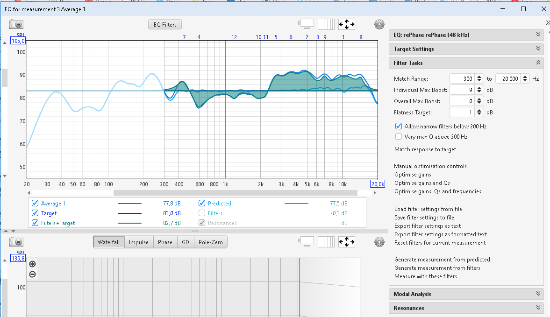Switch to the Impulse tab
This screenshot has height=317, width=550.
click(x=139, y=242)
